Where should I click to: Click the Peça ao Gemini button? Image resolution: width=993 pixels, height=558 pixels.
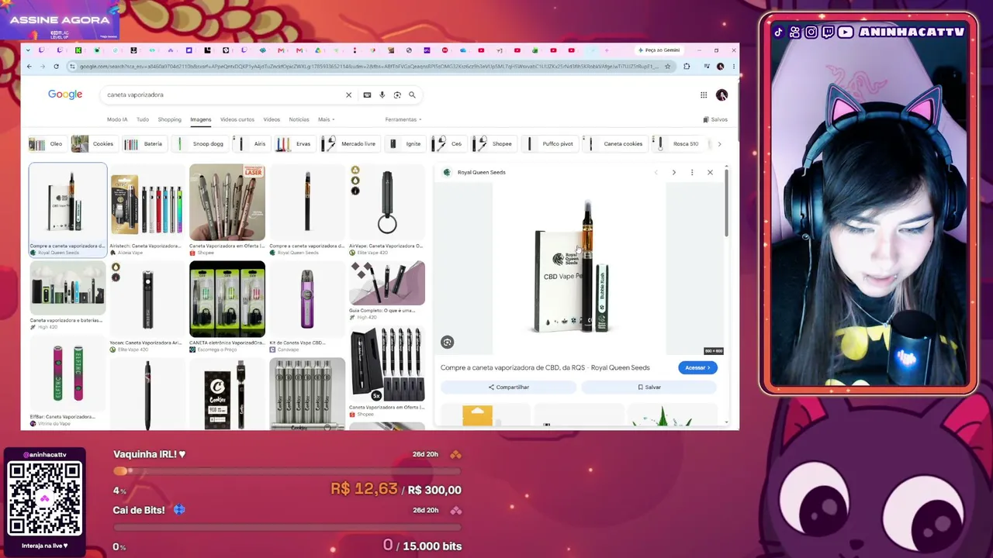tap(659, 50)
